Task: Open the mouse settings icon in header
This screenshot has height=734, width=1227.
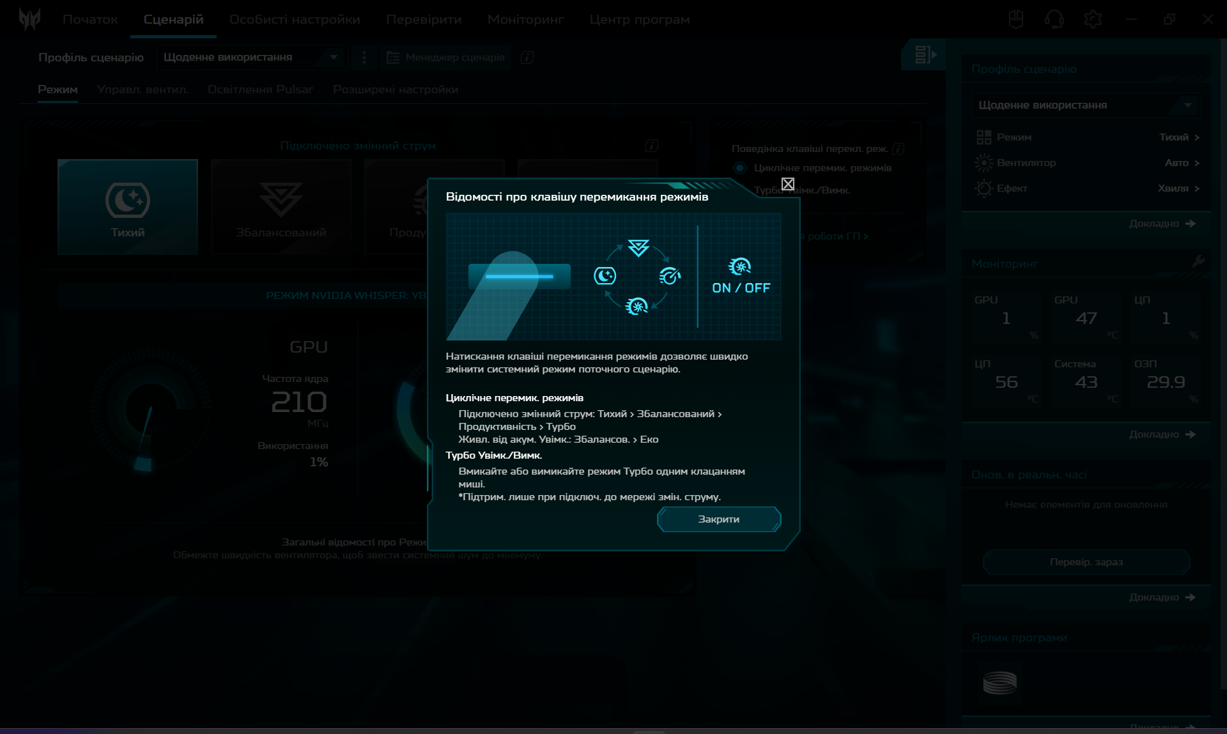Action: pyautogui.click(x=1015, y=19)
